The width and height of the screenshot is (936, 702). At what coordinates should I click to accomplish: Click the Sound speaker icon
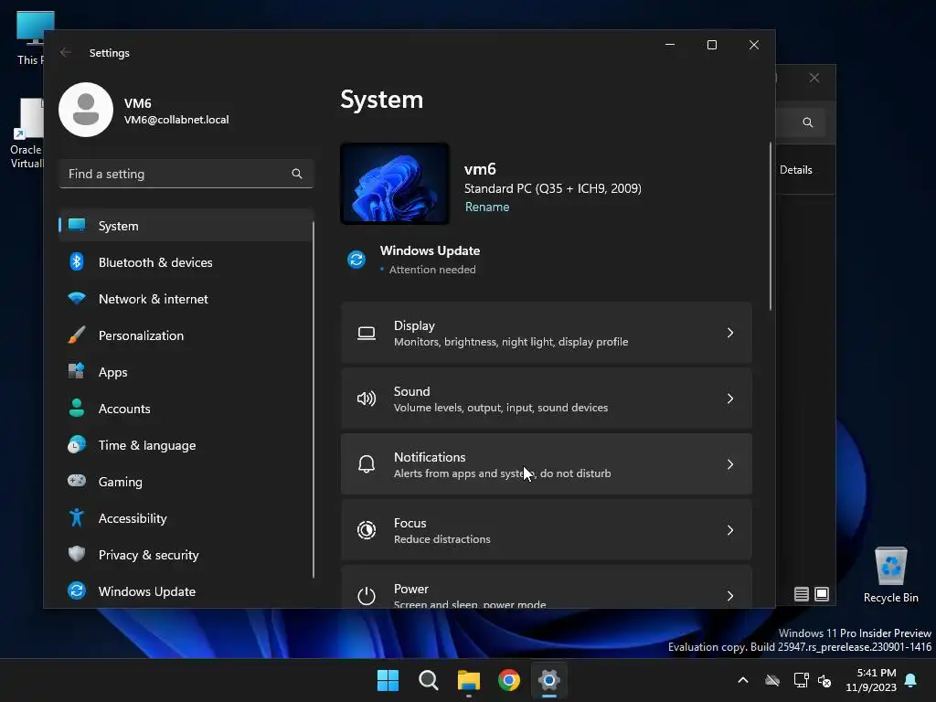367,399
